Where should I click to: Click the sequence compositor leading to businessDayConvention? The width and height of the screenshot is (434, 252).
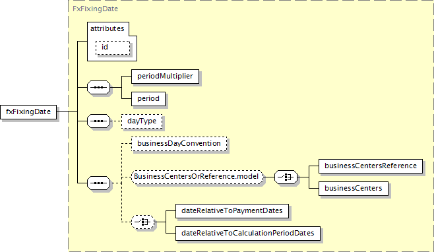(98, 183)
